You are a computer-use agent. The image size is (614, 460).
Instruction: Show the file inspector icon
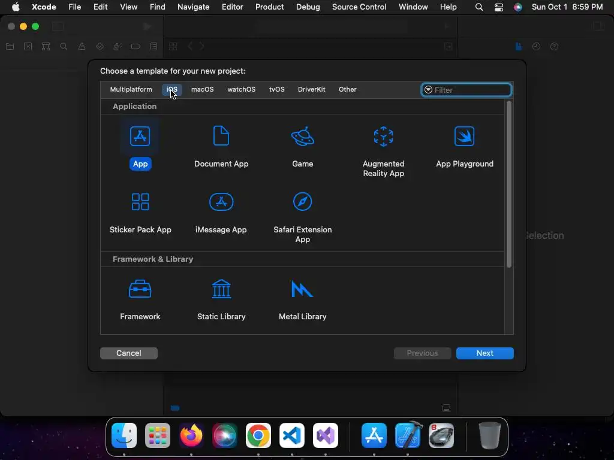[x=519, y=47]
